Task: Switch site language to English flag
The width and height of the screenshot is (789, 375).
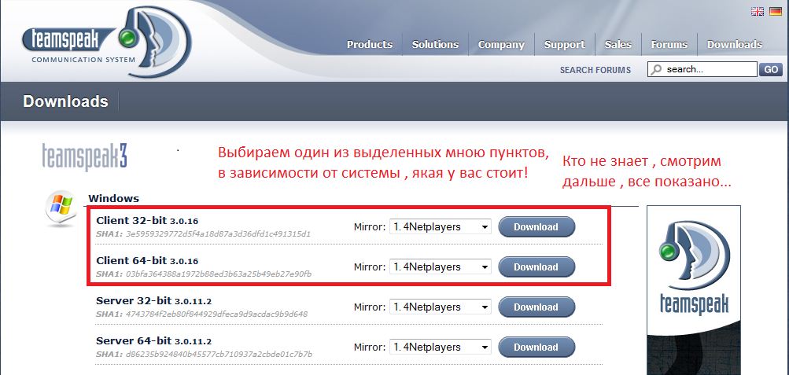Action: coord(757,11)
